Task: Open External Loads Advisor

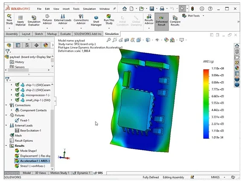Action: click(63, 19)
